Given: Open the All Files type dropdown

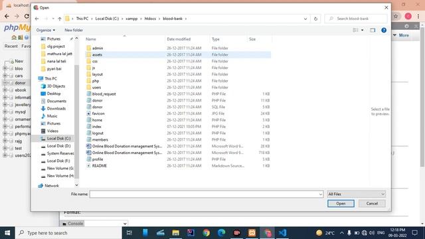Looking at the screenshot, I should 356,194.
